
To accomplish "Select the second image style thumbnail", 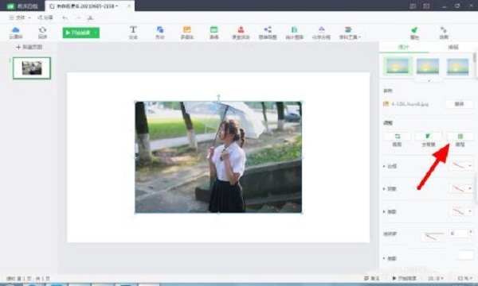I will point(428,66).
